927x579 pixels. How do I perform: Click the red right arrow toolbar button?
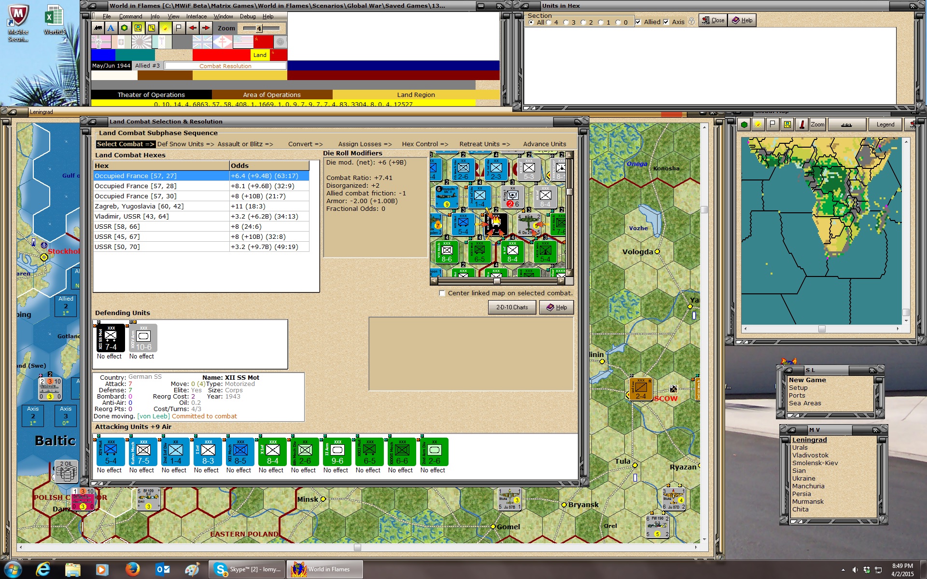(x=206, y=28)
